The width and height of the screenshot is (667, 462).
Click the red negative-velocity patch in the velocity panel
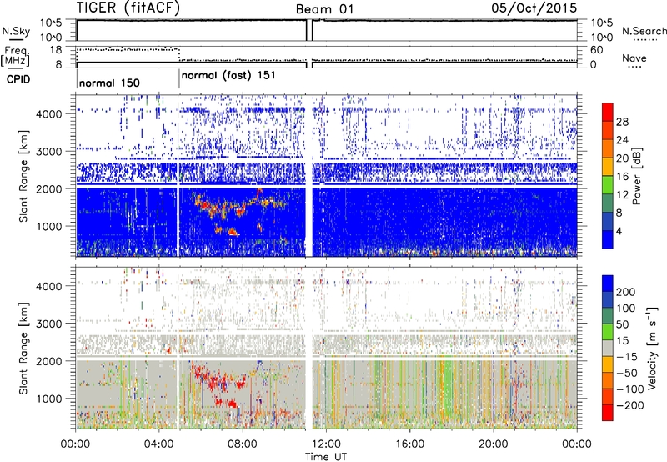(233, 404)
